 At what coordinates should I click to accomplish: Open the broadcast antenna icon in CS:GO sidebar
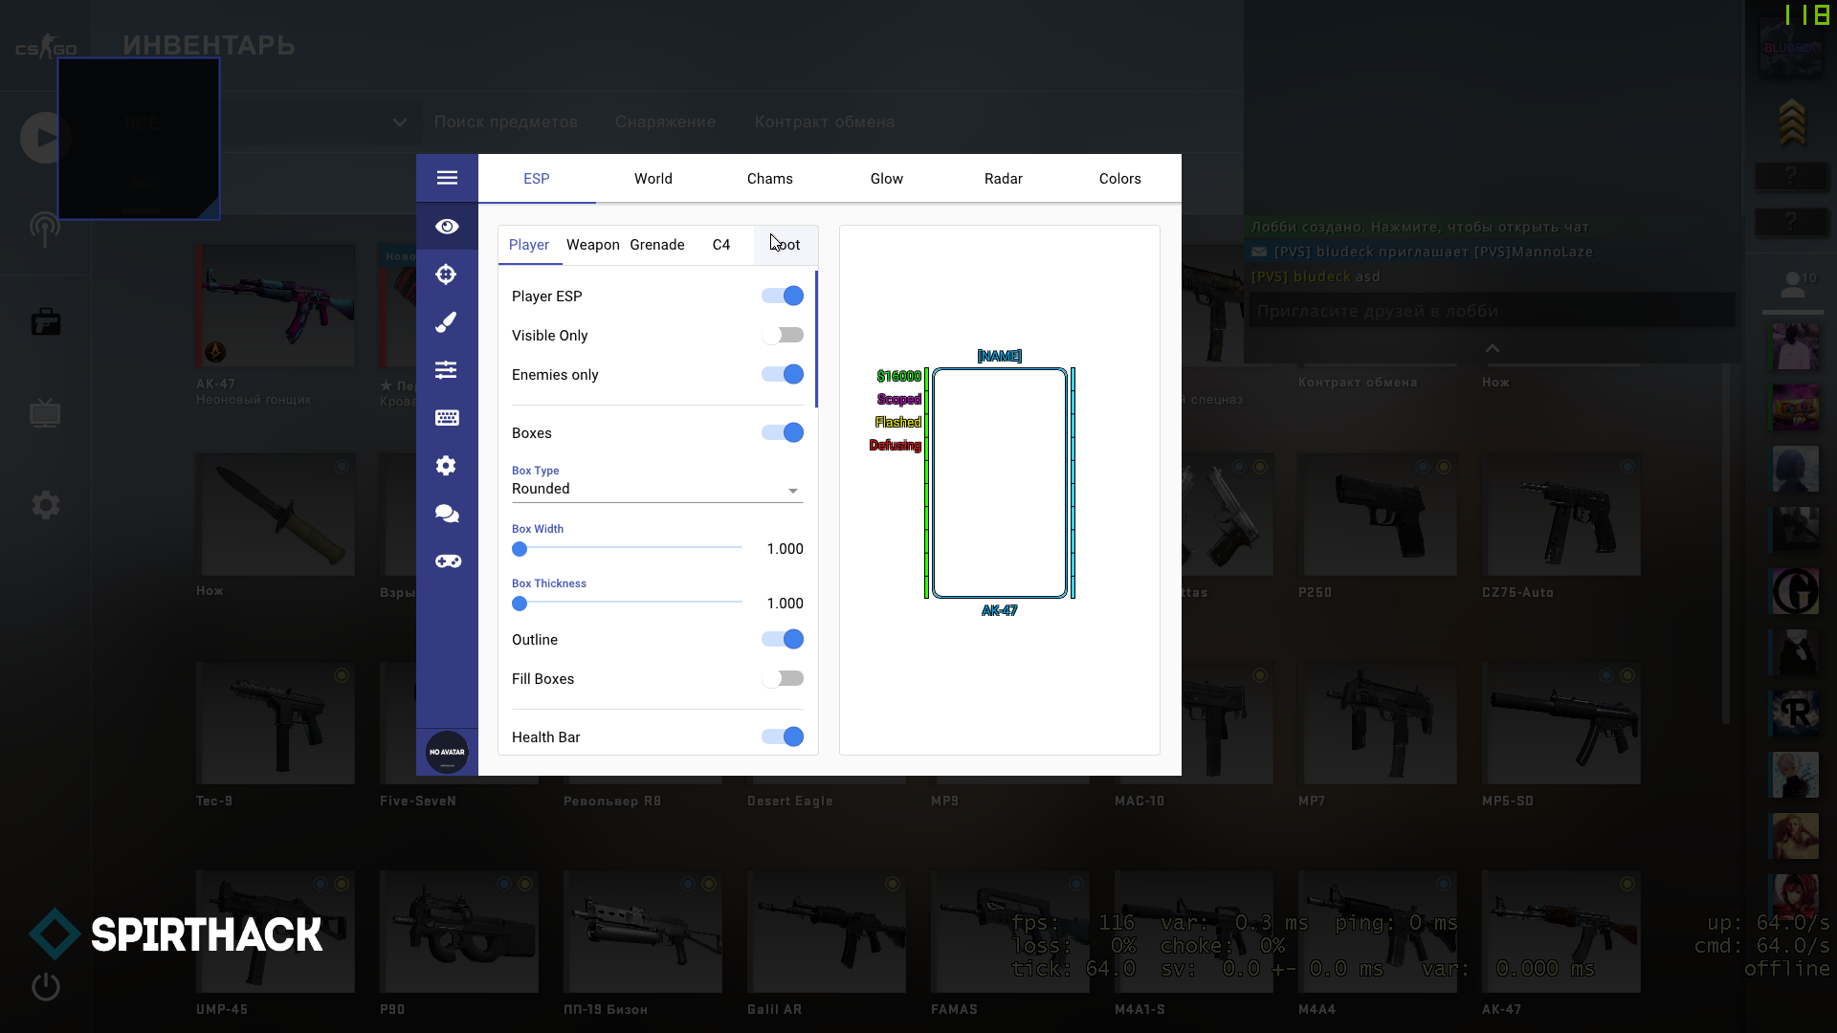pos(44,230)
